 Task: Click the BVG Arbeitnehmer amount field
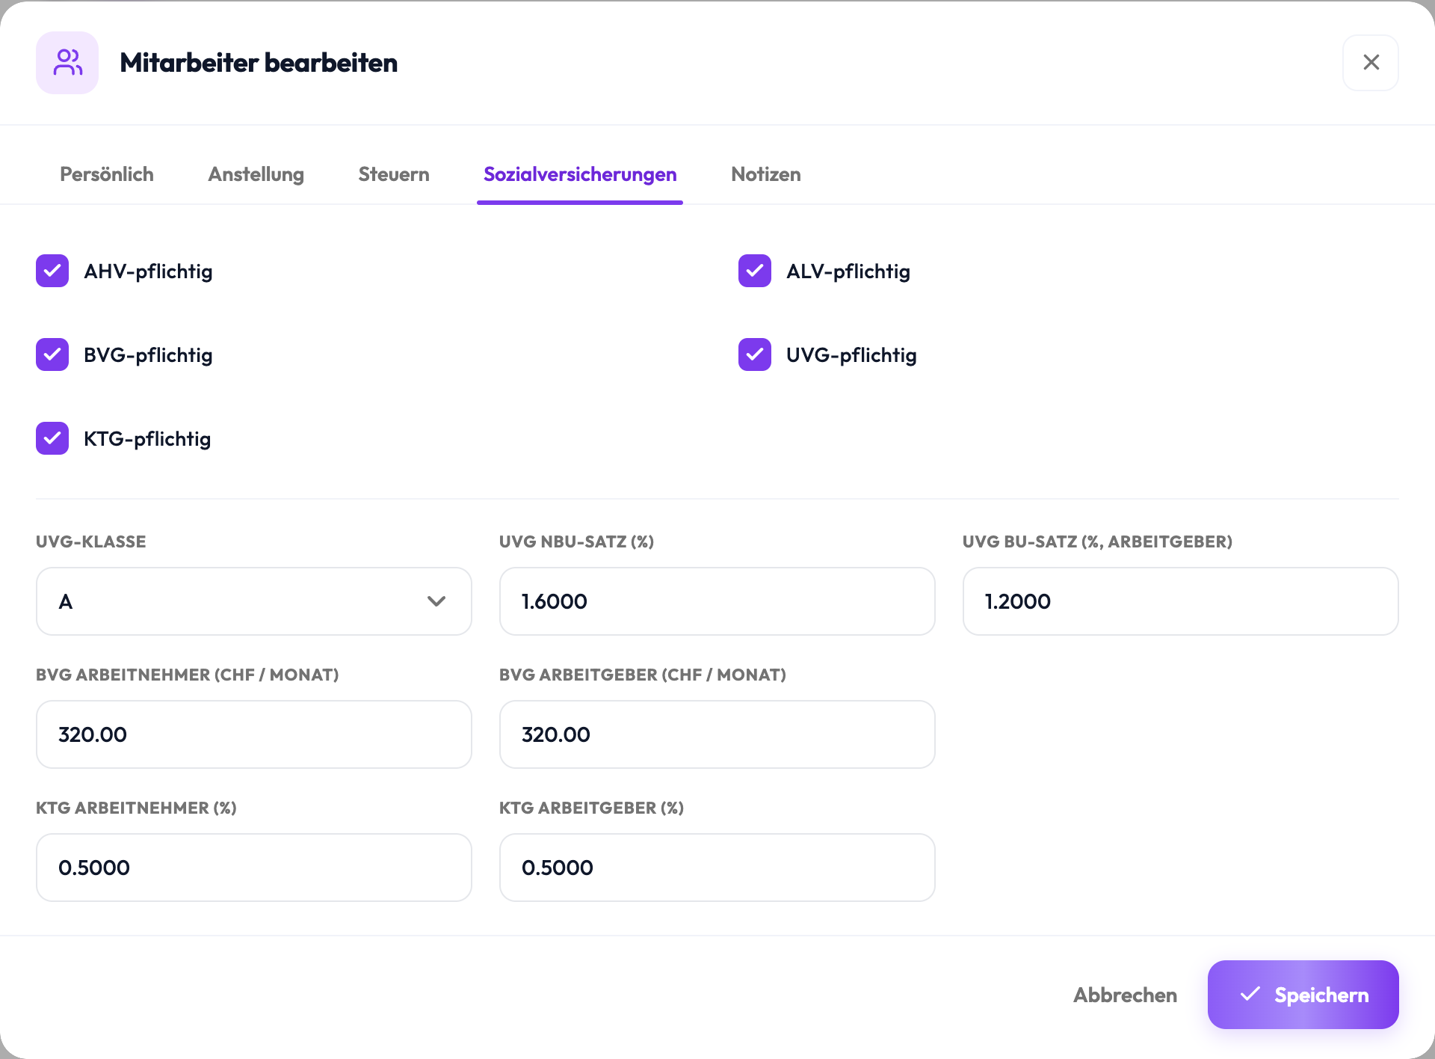(x=254, y=734)
